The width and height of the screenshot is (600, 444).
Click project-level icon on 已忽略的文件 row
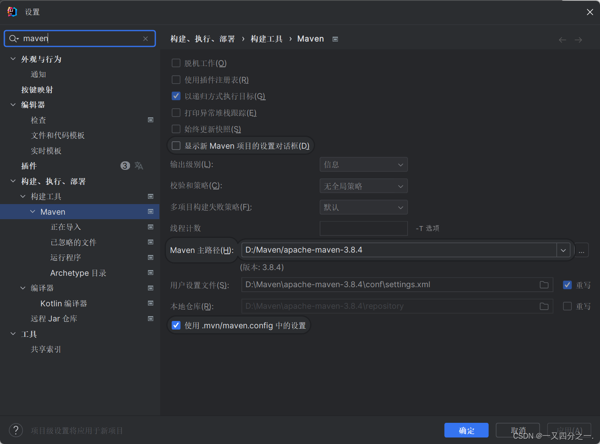pyautogui.click(x=150, y=242)
